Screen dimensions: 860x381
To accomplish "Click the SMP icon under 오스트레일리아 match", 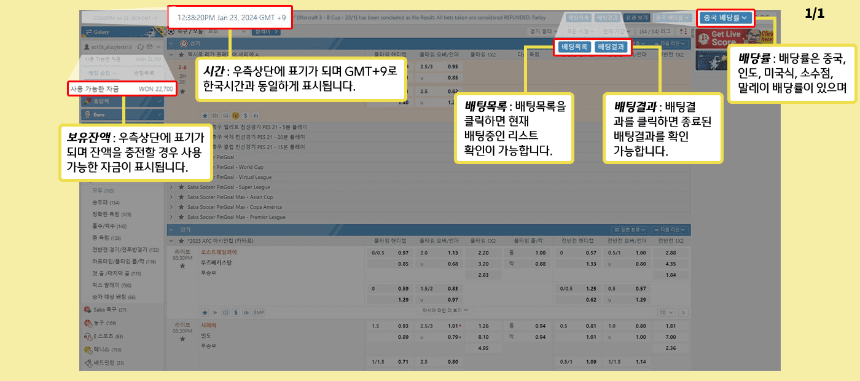I will point(259,312).
